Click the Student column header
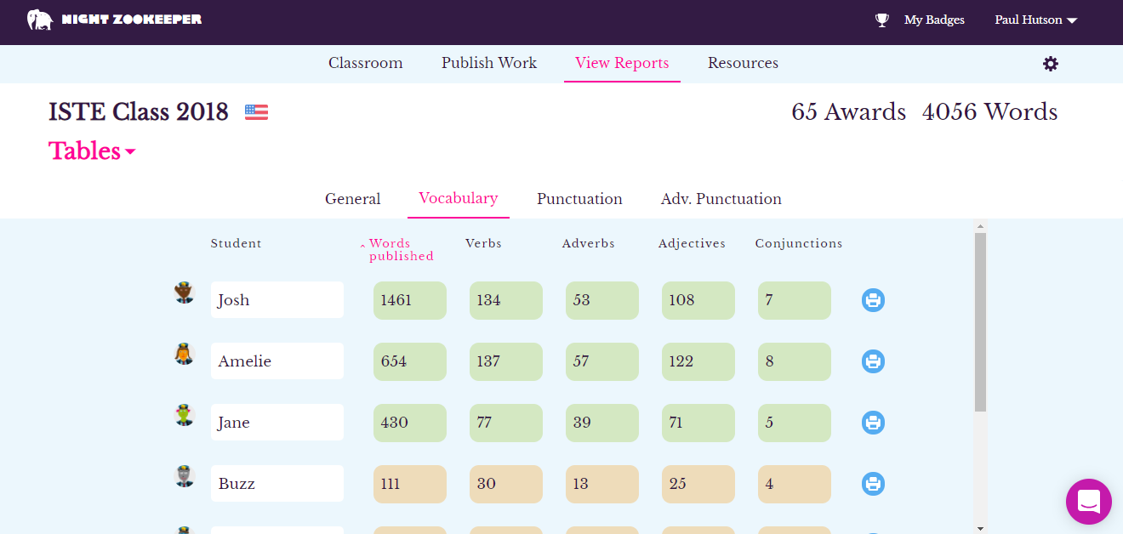Image resolution: width=1123 pixels, height=534 pixels. 237,243
